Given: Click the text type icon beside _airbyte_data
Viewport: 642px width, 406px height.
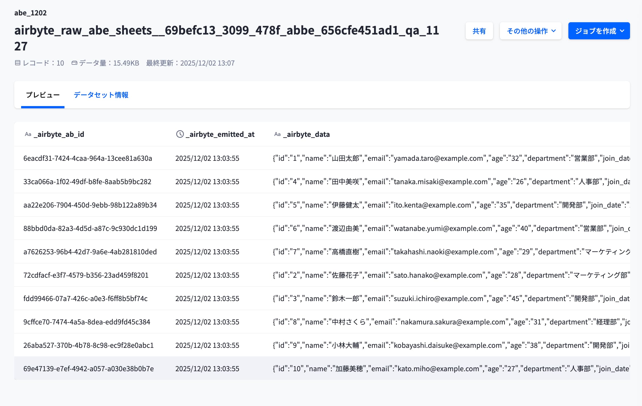Looking at the screenshot, I should (277, 134).
